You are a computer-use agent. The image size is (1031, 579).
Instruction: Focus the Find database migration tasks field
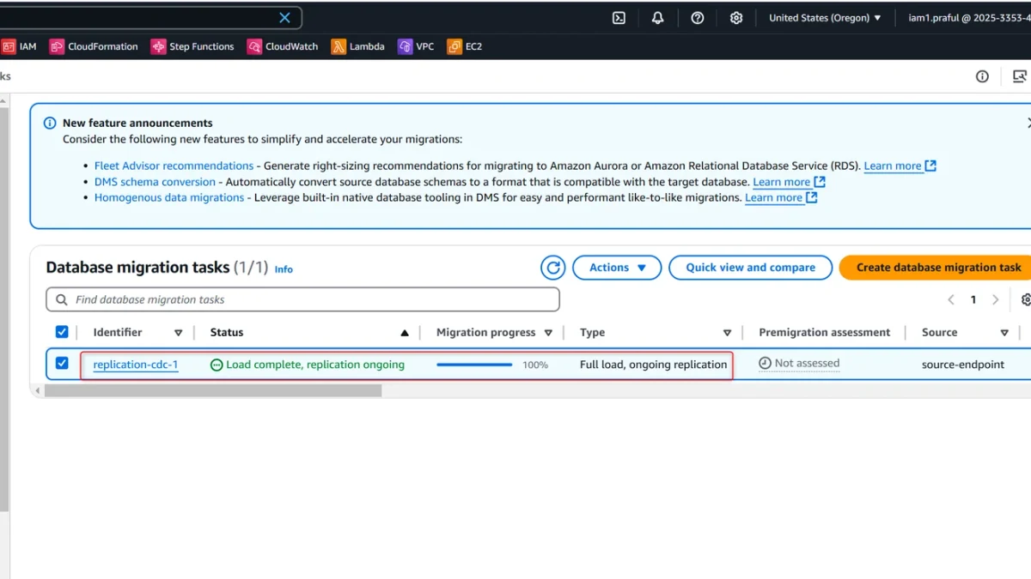coord(302,299)
